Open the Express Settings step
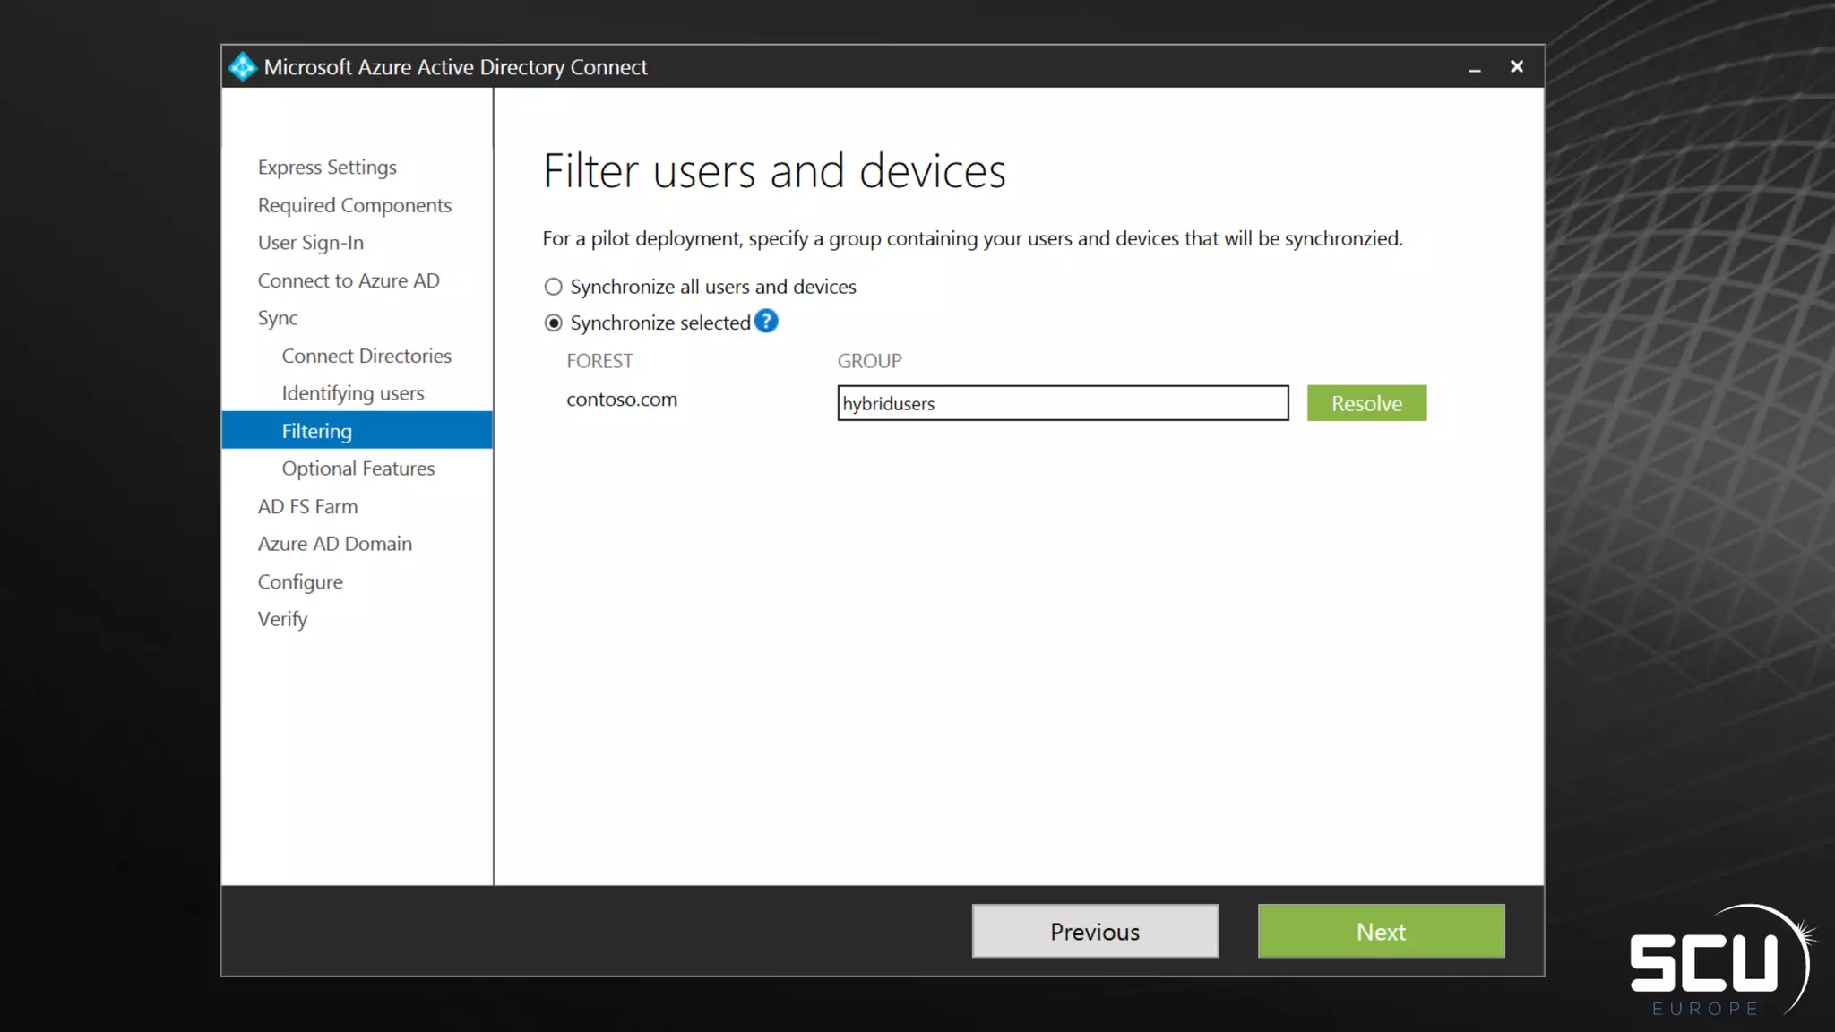 326,168
